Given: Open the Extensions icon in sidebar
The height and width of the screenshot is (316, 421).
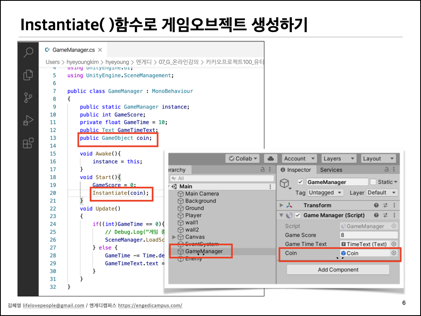Looking at the screenshot, I should [28, 143].
